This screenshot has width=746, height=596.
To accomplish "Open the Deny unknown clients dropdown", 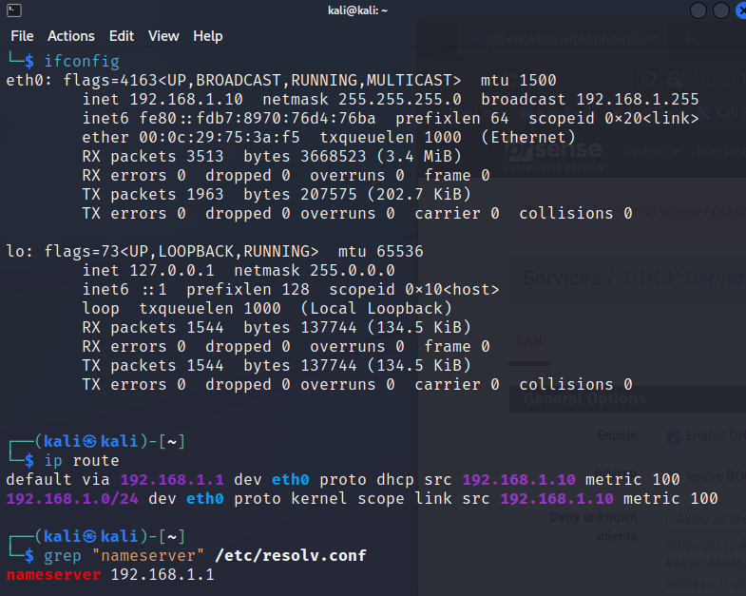I will 708,520.
